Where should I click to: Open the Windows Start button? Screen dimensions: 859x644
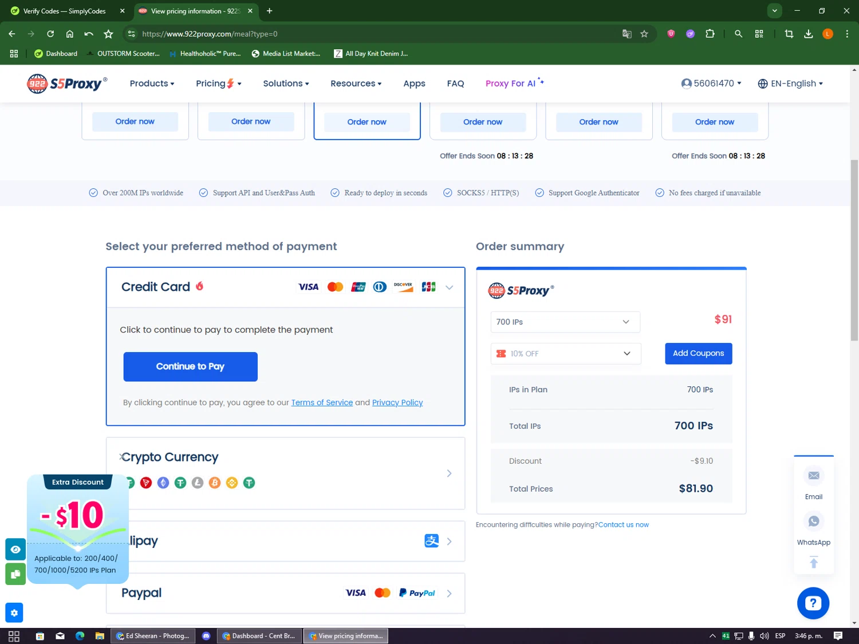pos(14,636)
